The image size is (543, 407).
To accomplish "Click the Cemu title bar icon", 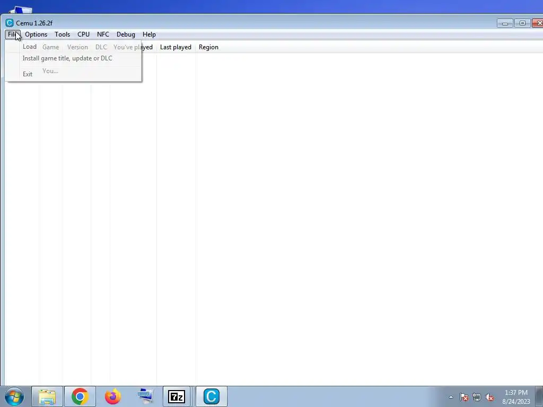I will pyautogui.click(x=10, y=23).
